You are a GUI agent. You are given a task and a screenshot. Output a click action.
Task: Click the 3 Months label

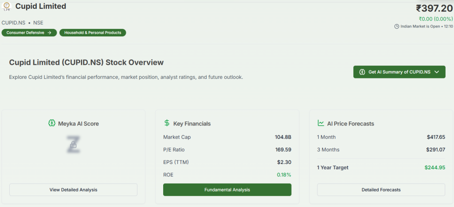[328, 150]
